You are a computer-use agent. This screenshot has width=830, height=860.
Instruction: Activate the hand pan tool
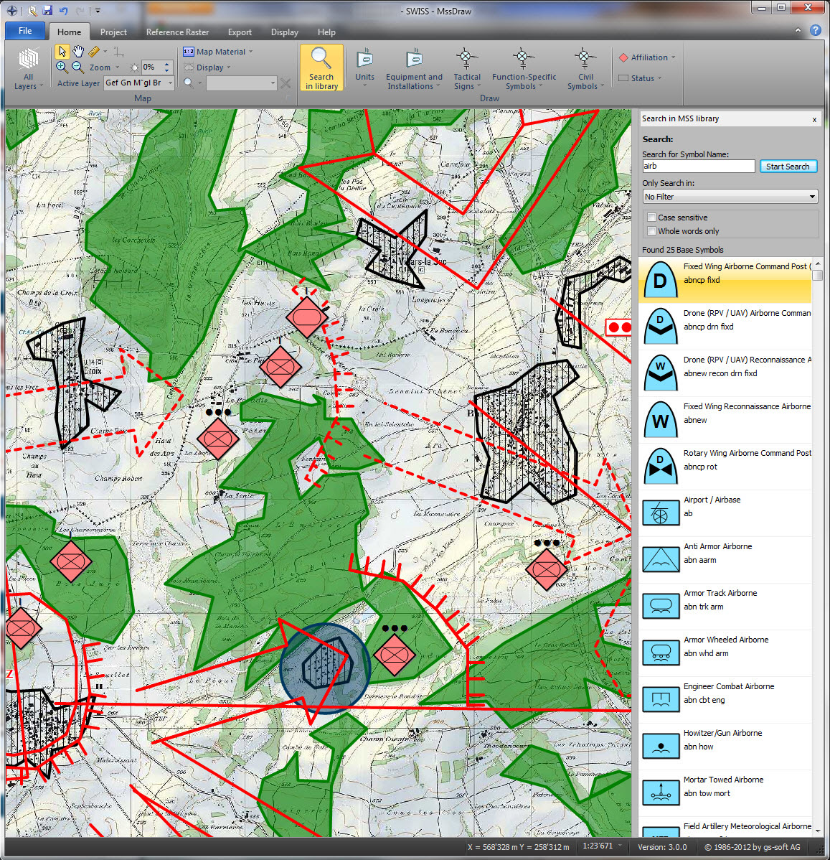78,52
